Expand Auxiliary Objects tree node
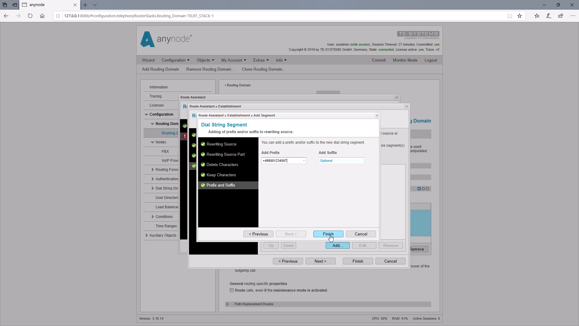Viewport: 579px width, 326px height. click(147, 235)
